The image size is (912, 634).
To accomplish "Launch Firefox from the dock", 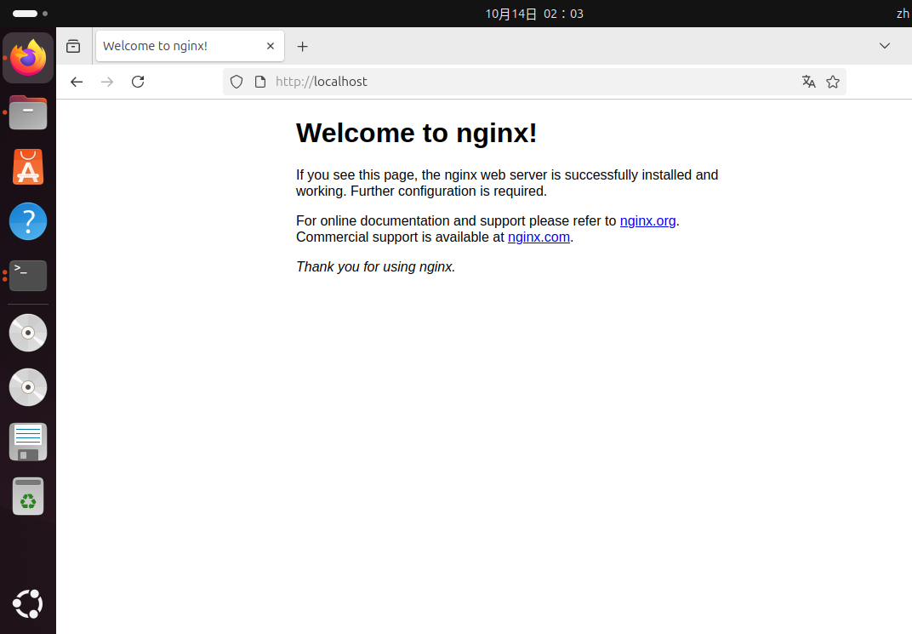I will point(28,58).
